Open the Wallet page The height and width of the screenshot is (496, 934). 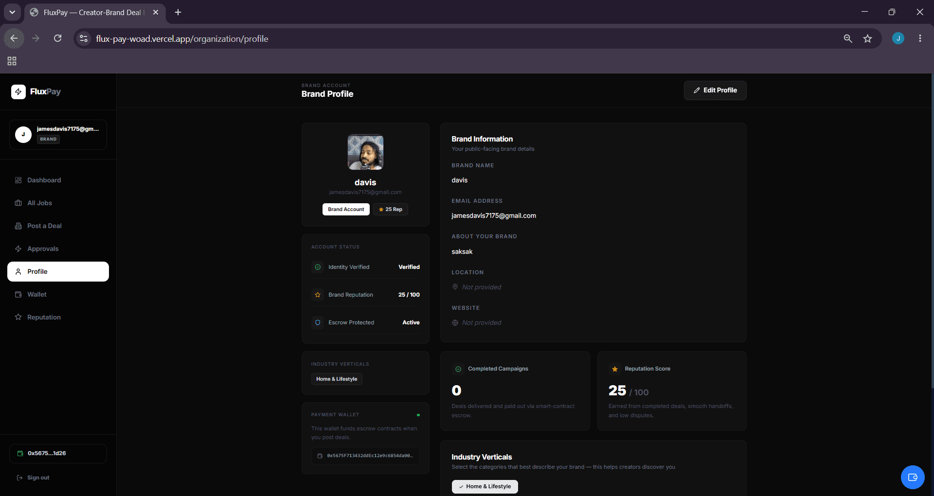[58, 294]
